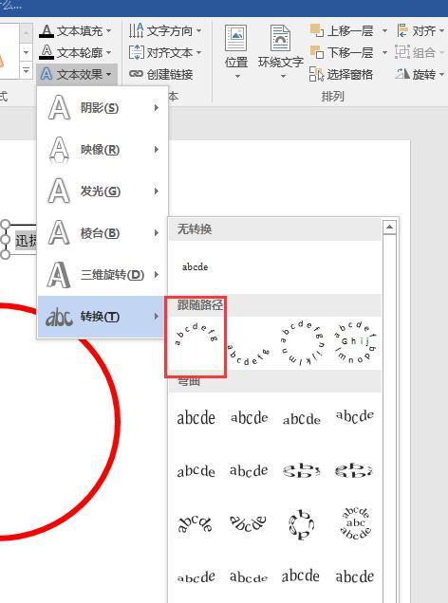Open 三维旋转(D) 3D rotation submenu
This screenshot has height=603, width=448.
tap(103, 275)
